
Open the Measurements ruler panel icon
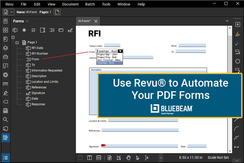(x=5, y=84)
